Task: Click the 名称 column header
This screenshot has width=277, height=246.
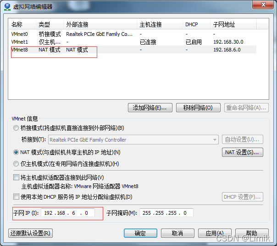Action: pyautogui.click(x=22, y=24)
